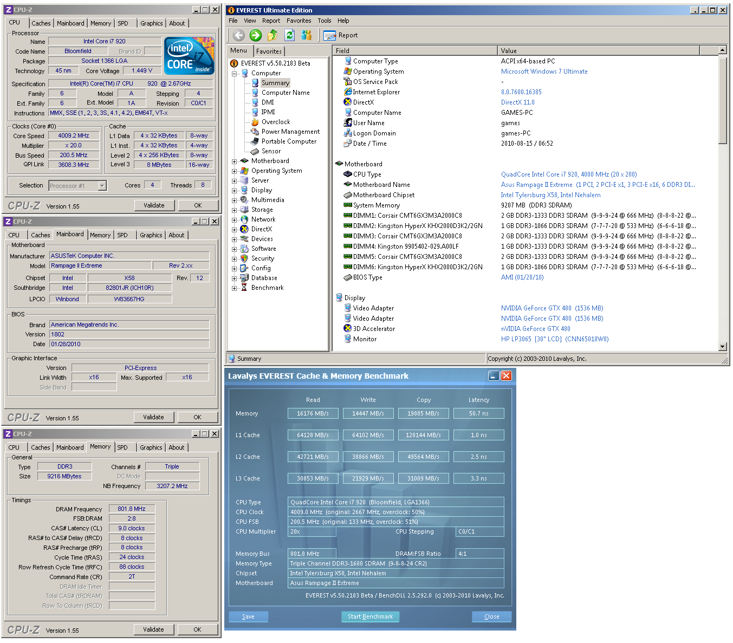Click the Memory Read 16176 MB/s field
Image resolution: width=733 pixels, height=643 pixels.
[x=313, y=413]
